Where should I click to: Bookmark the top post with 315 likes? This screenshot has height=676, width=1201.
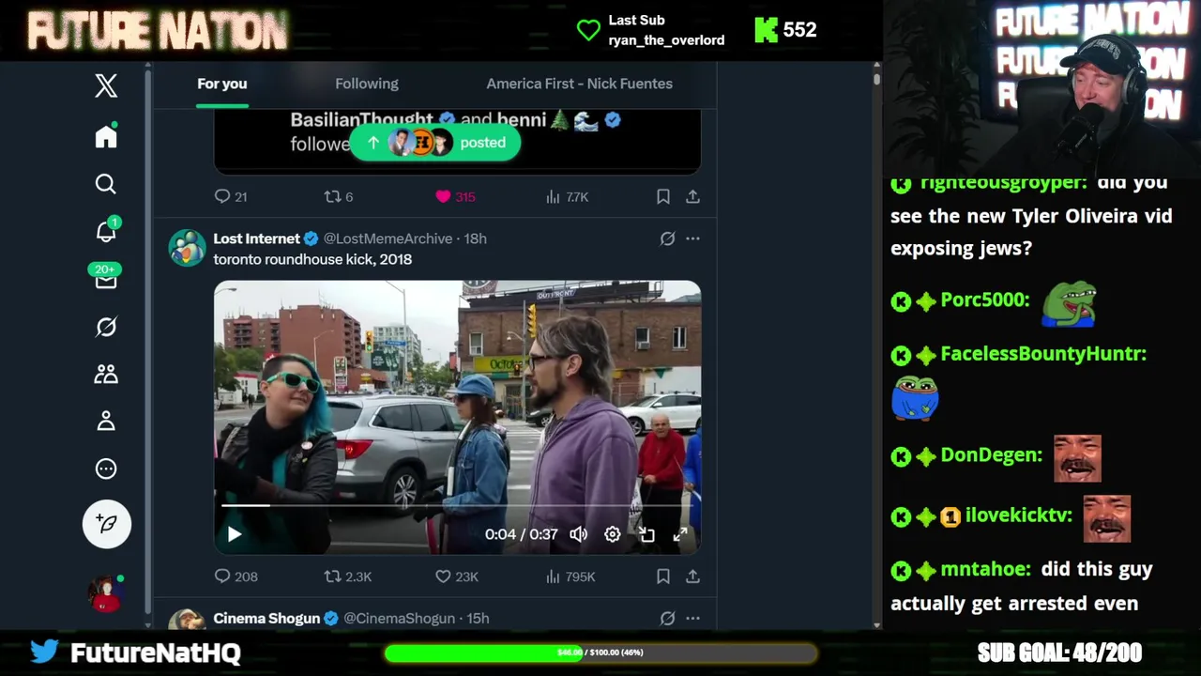663,196
